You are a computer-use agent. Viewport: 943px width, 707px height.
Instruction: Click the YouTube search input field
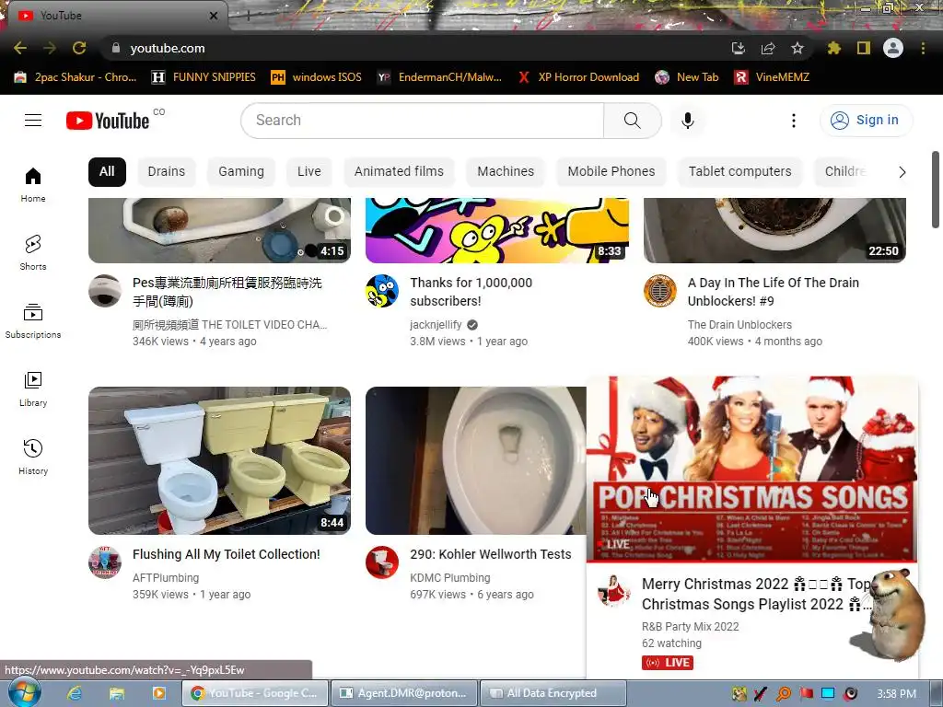[x=422, y=121]
